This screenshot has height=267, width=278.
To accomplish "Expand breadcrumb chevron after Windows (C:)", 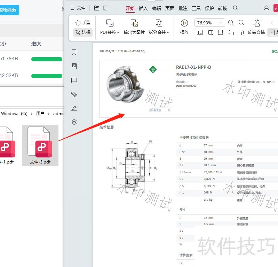I will (32, 114).
